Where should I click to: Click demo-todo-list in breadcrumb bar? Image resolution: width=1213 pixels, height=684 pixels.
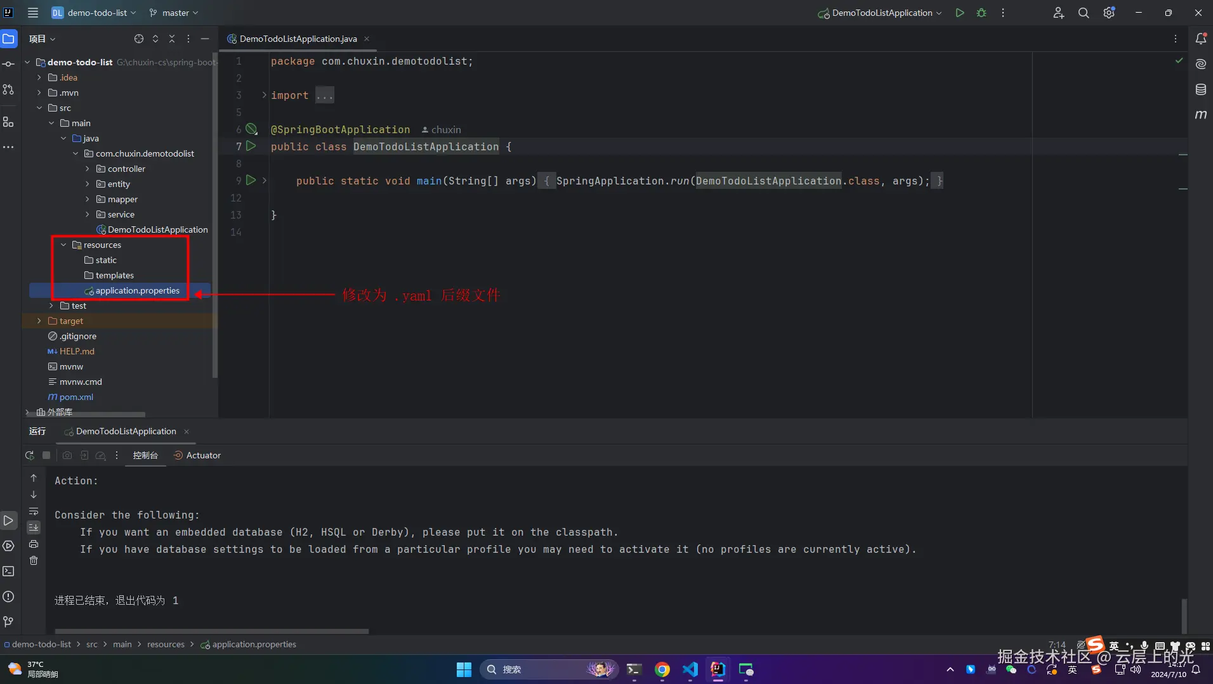[41, 644]
